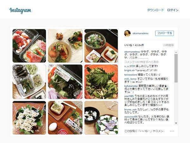Click the いいね！42.8k件 likes count
This screenshot has width=190, height=143.
pos(134,45)
